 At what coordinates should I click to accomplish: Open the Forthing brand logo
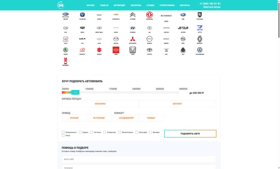(200, 15)
